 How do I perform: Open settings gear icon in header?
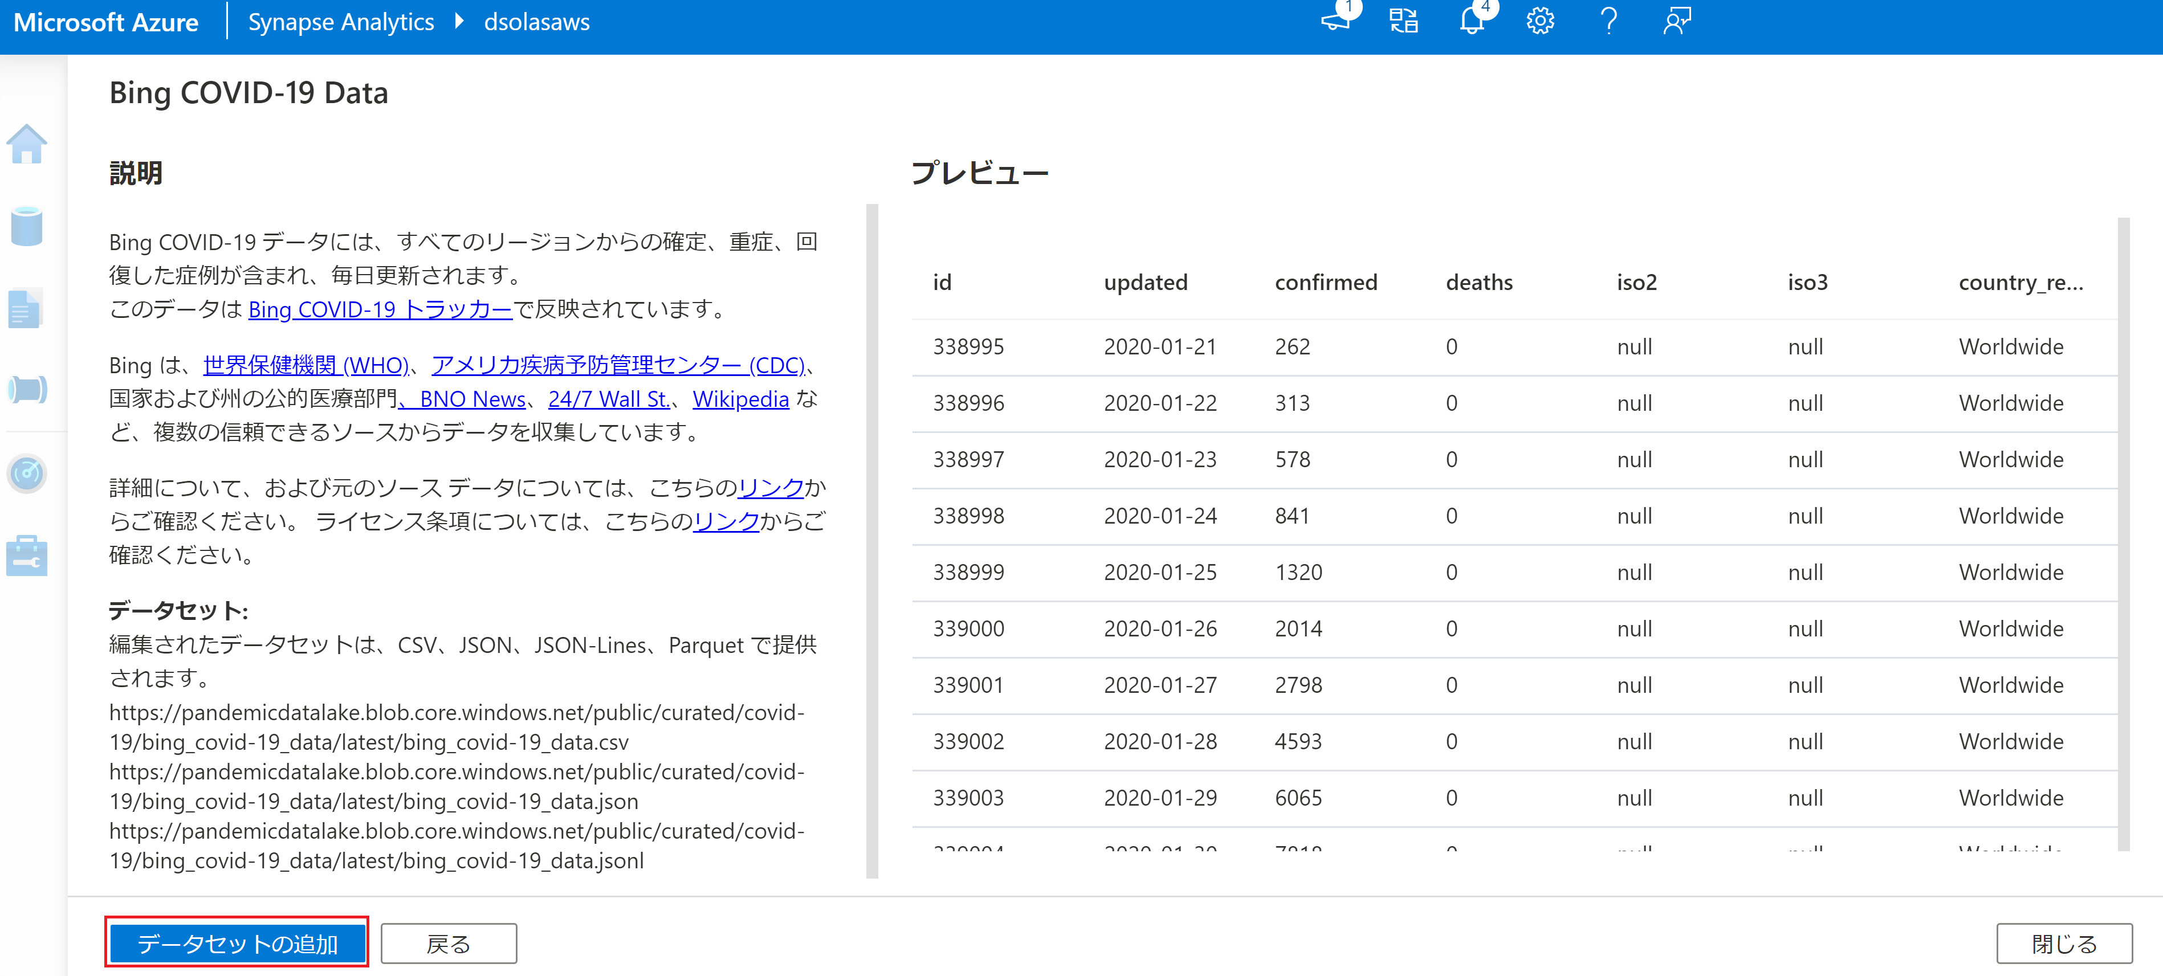1540,21
